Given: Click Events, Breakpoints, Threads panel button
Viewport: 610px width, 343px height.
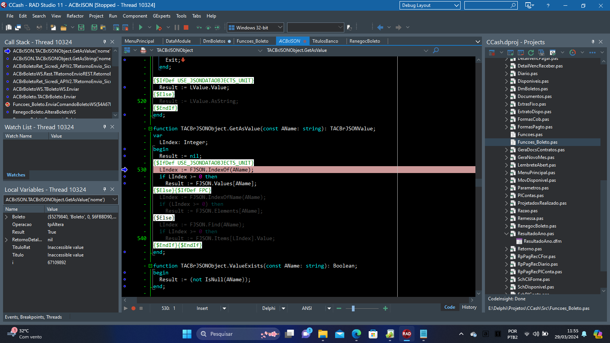Looking at the screenshot, I should pos(33,317).
